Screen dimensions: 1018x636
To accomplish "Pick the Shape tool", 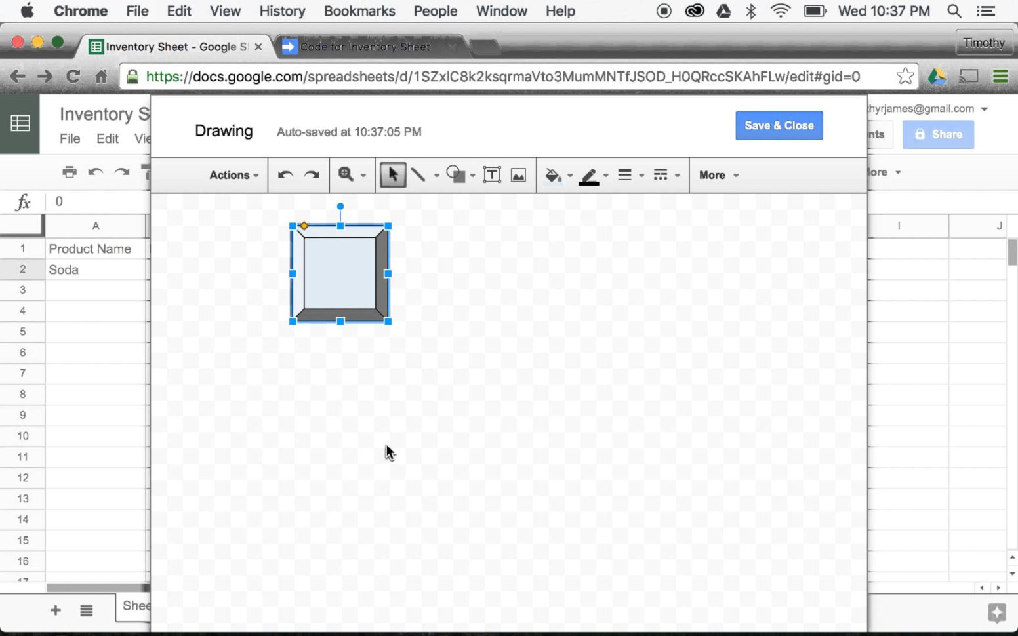I will (457, 174).
